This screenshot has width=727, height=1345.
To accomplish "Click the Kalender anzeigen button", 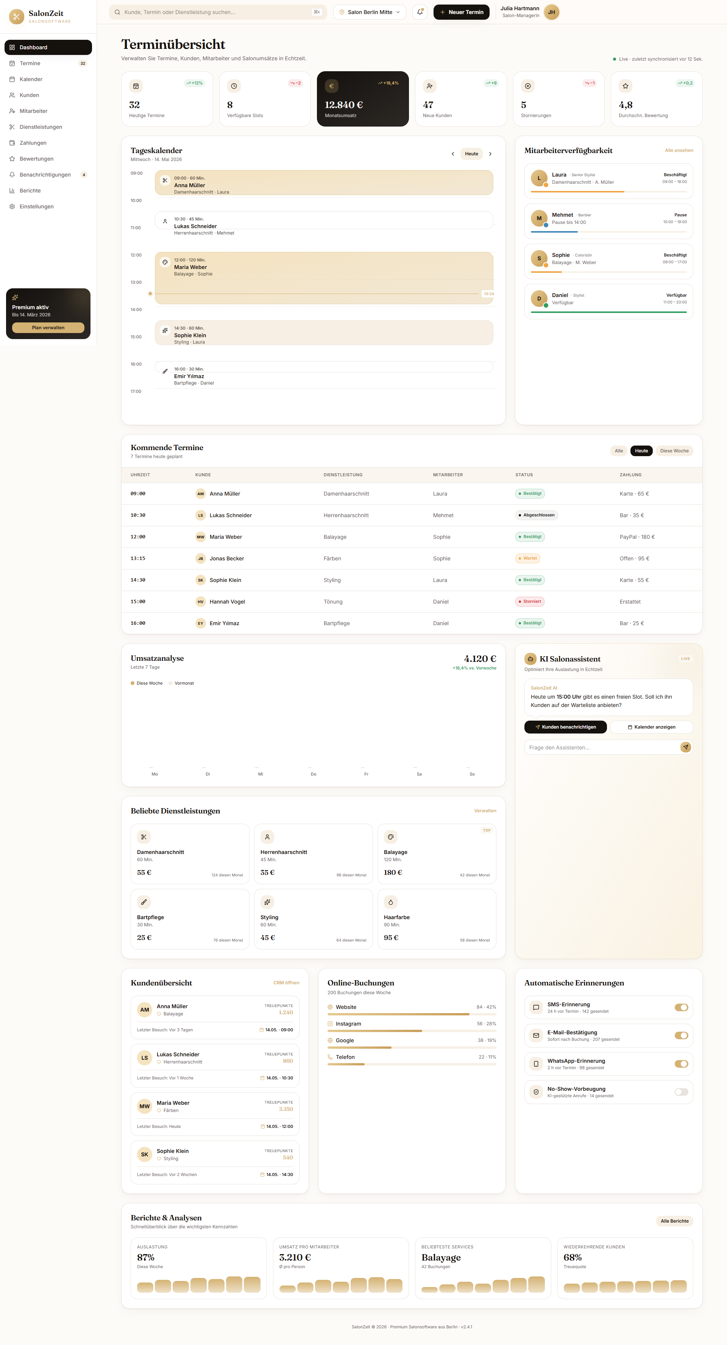I will (x=651, y=727).
